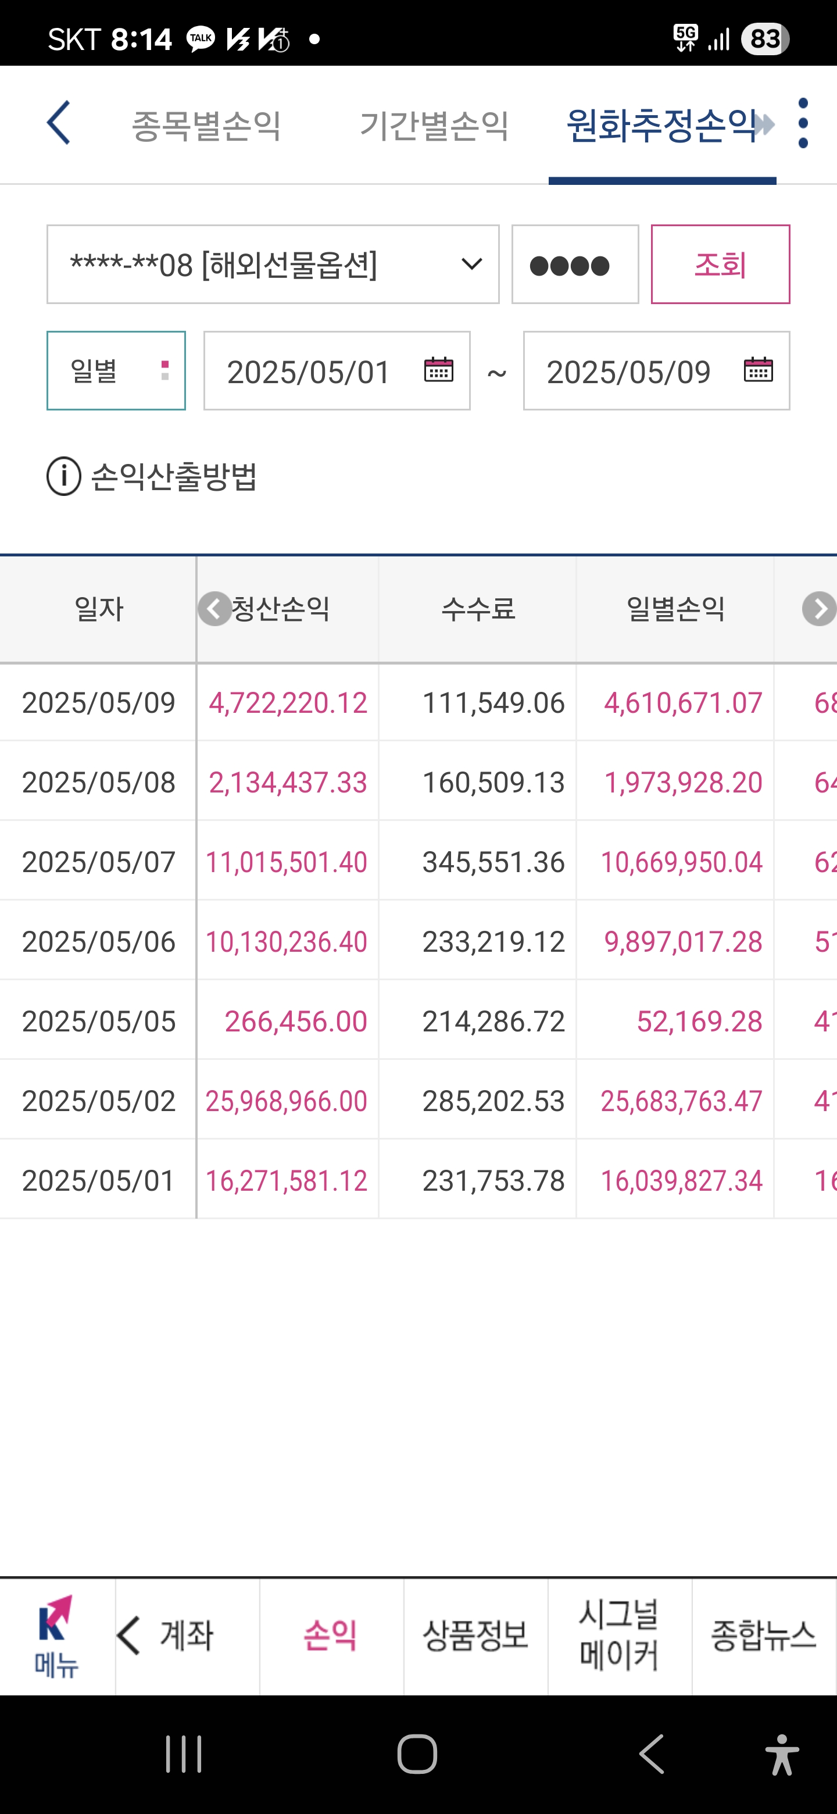Viewport: 837px width, 1814px height.
Task: Tap the 조회 search button
Action: [x=720, y=264]
